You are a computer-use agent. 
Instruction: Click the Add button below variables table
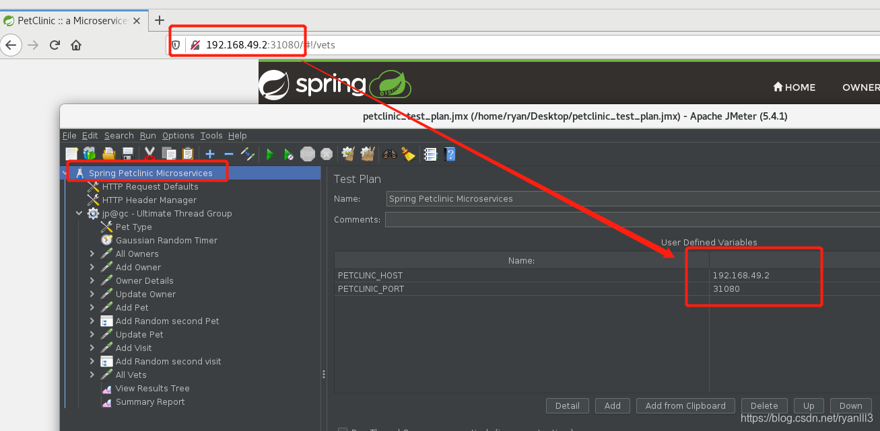[x=613, y=405]
